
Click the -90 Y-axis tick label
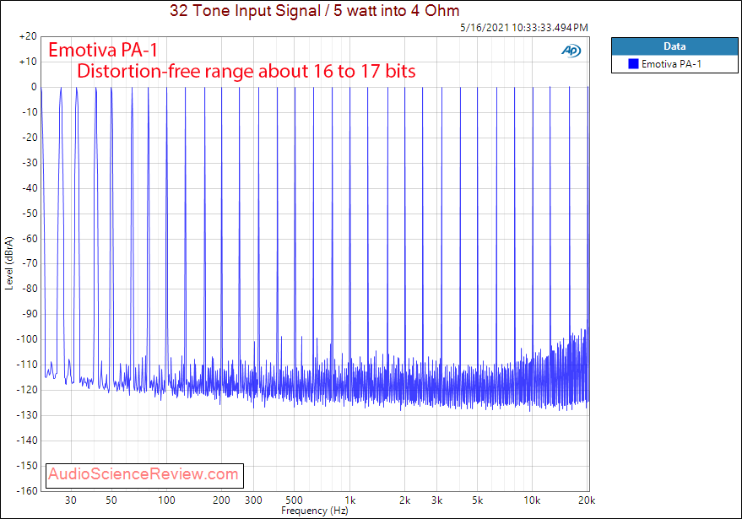30,314
